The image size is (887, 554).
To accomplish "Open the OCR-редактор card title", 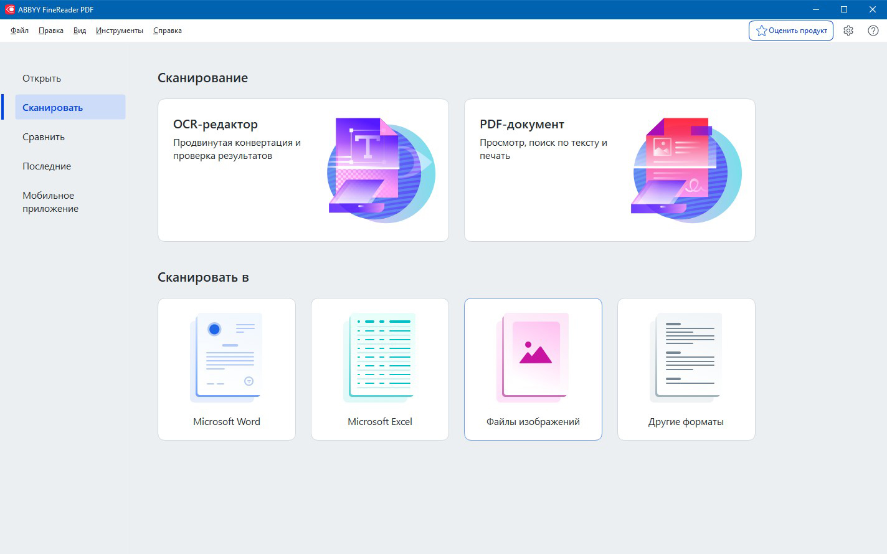I will [216, 124].
